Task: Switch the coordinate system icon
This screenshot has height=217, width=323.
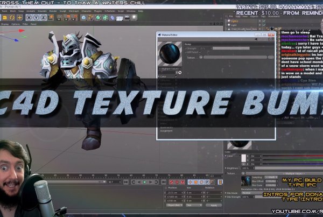Action: tap(51, 18)
